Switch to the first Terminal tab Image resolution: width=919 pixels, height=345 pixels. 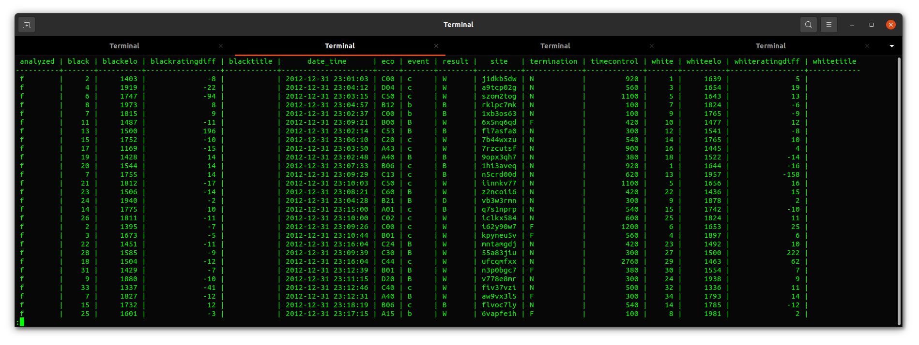coord(124,46)
